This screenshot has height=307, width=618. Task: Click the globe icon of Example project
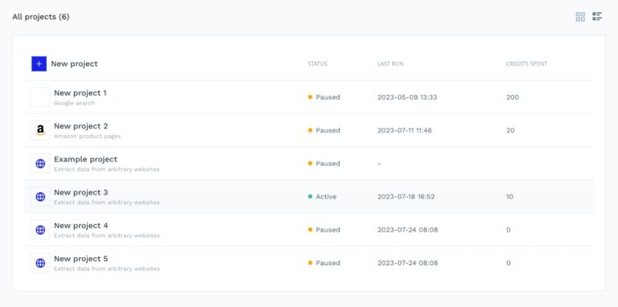pos(40,163)
